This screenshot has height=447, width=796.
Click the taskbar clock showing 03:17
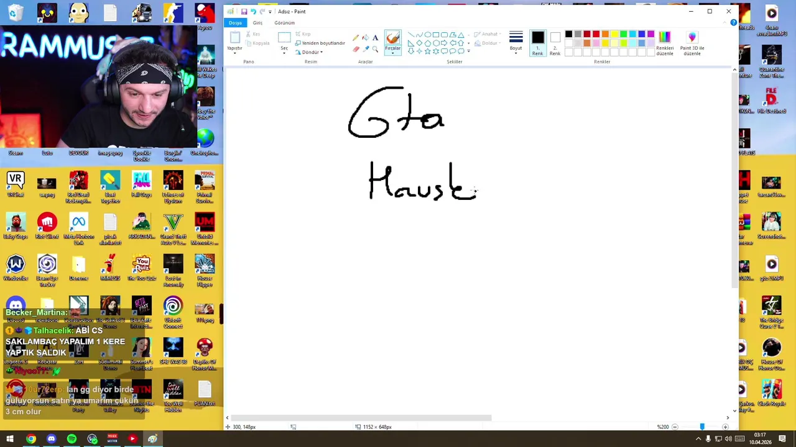760,438
